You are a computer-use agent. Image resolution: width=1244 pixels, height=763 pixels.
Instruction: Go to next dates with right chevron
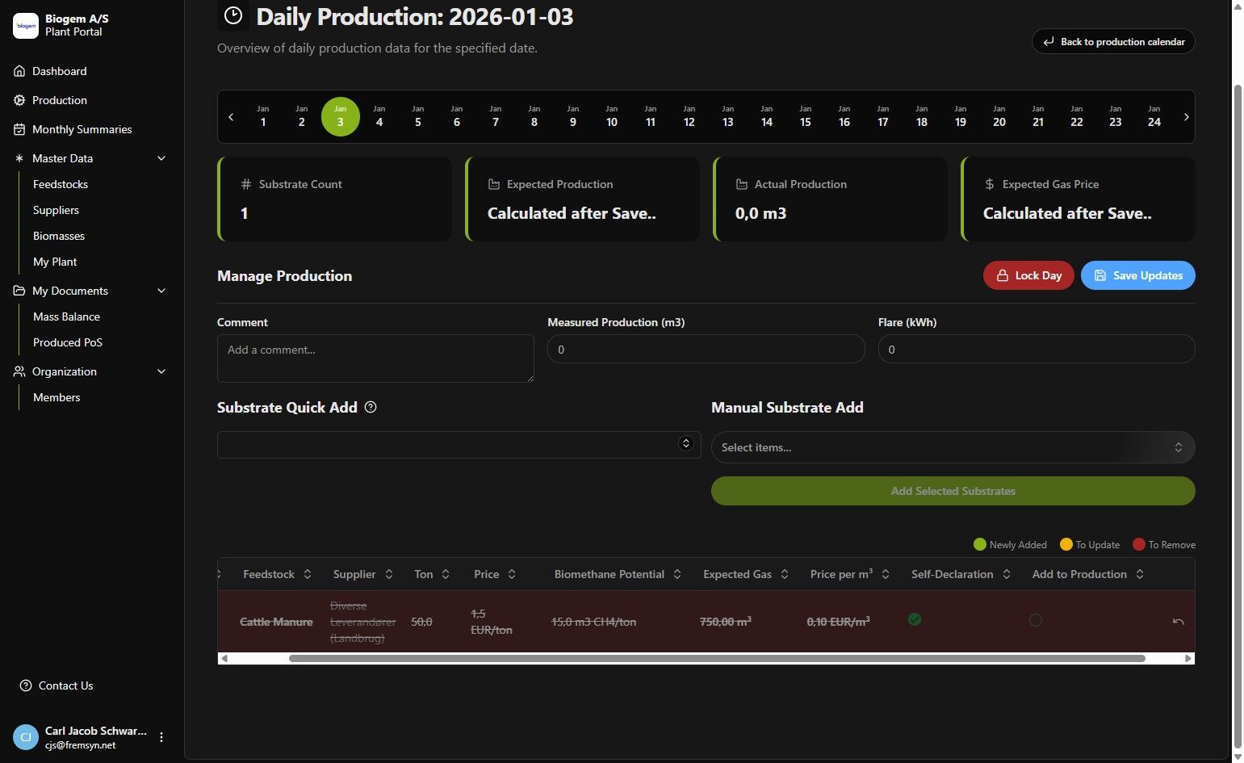pos(1186,117)
